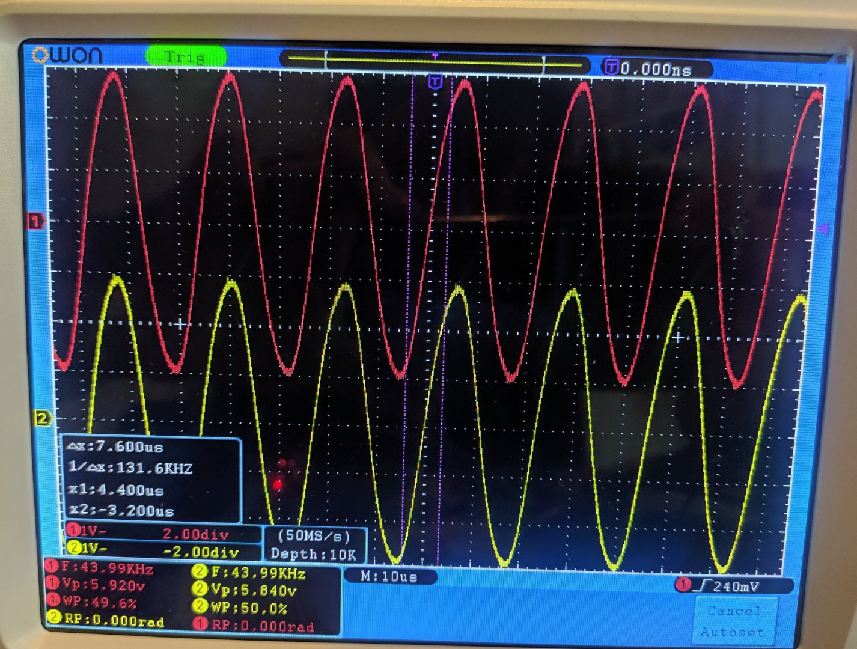857x649 pixels.
Task: Click channel 2 badge beside Vp:5.840v
Action: [x=200, y=590]
